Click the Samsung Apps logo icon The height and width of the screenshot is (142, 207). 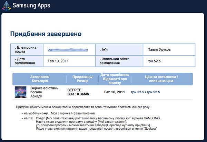[x=6, y=6]
